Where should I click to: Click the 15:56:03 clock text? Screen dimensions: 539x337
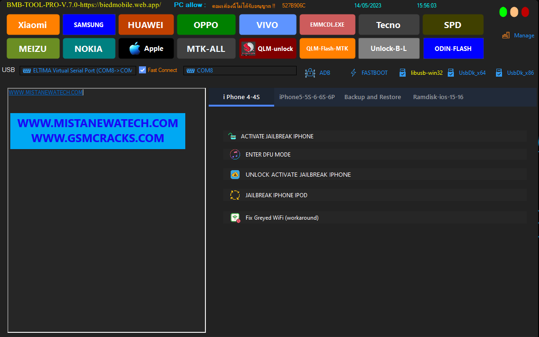tap(427, 6)
